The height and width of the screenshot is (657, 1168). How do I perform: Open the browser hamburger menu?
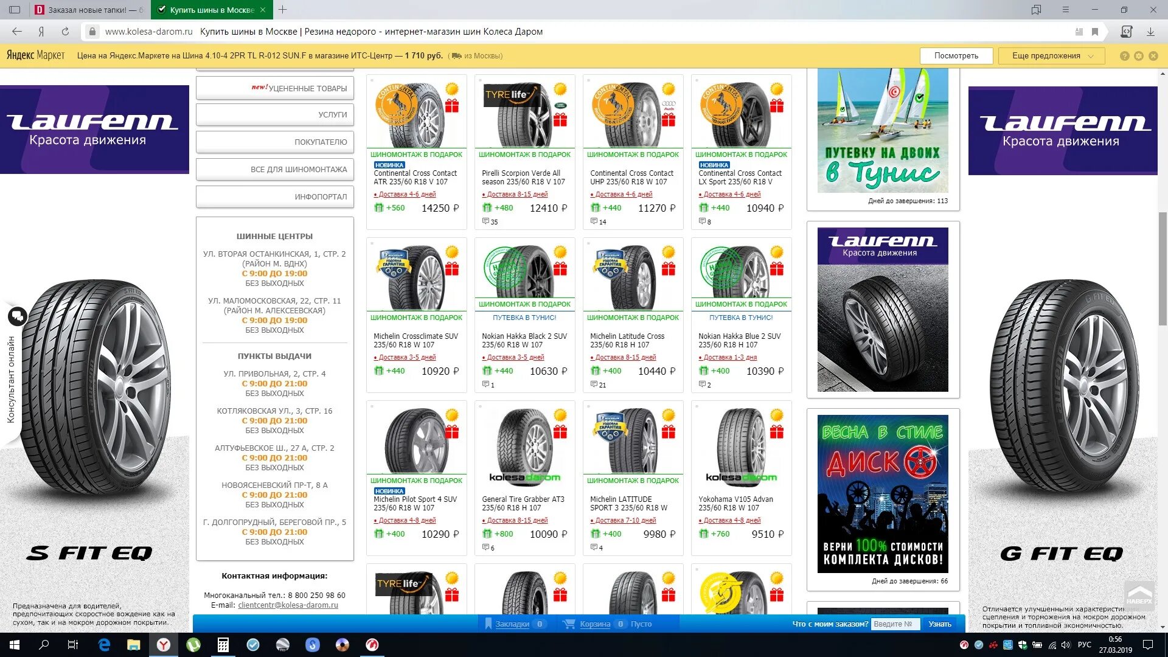click(x=1065, y=10)
